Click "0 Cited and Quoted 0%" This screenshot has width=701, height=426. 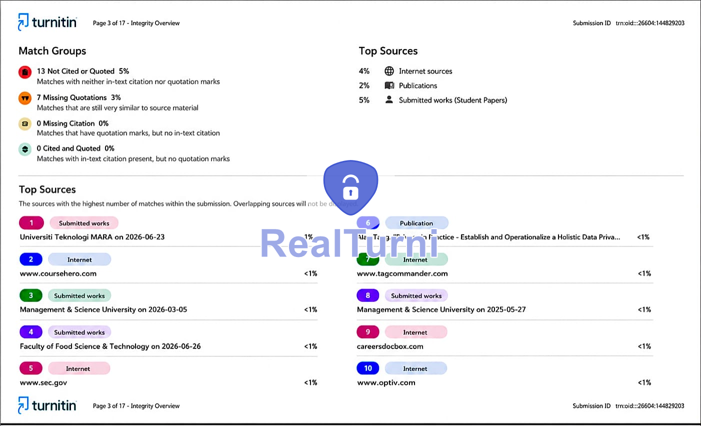pos(75,148)
